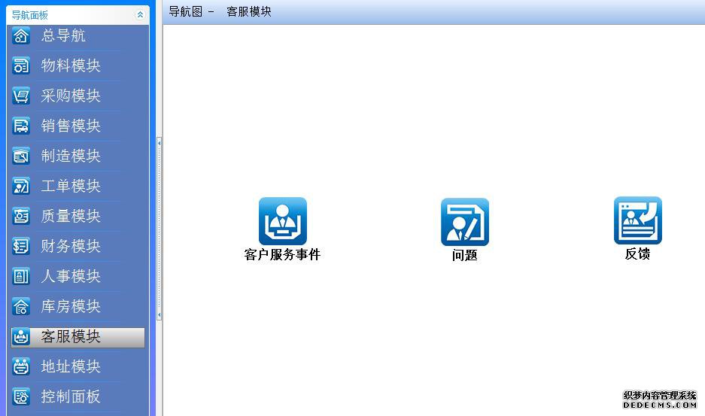Go to 质量模块 label
The image size is (705, 416).
coord(71,217)
